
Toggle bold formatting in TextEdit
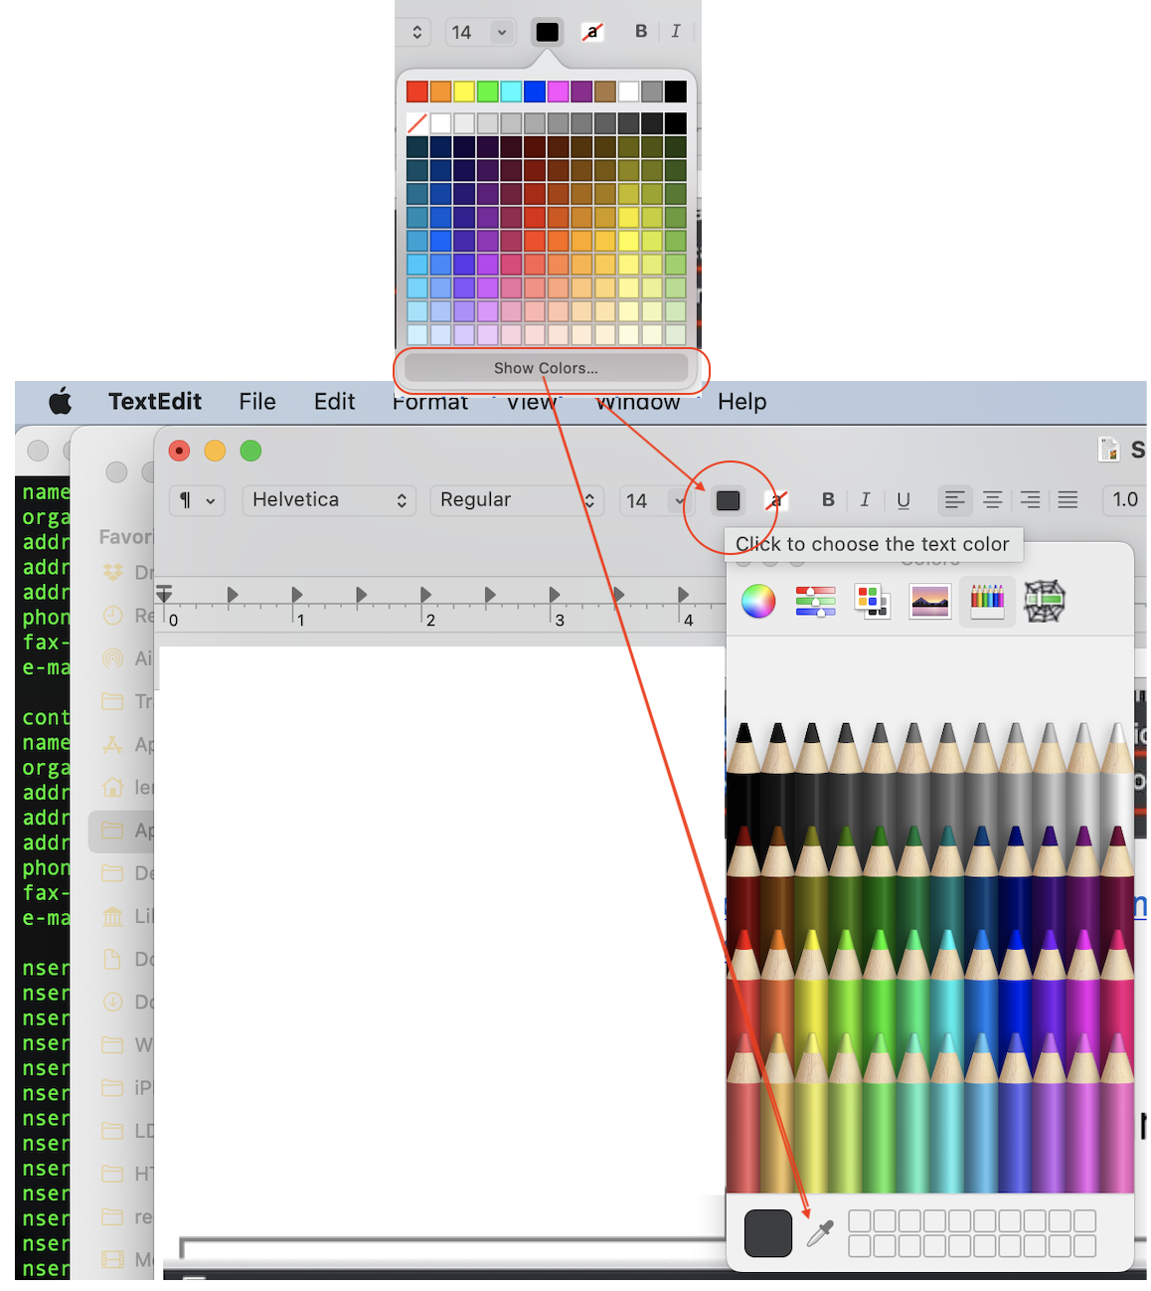(828, 500)
